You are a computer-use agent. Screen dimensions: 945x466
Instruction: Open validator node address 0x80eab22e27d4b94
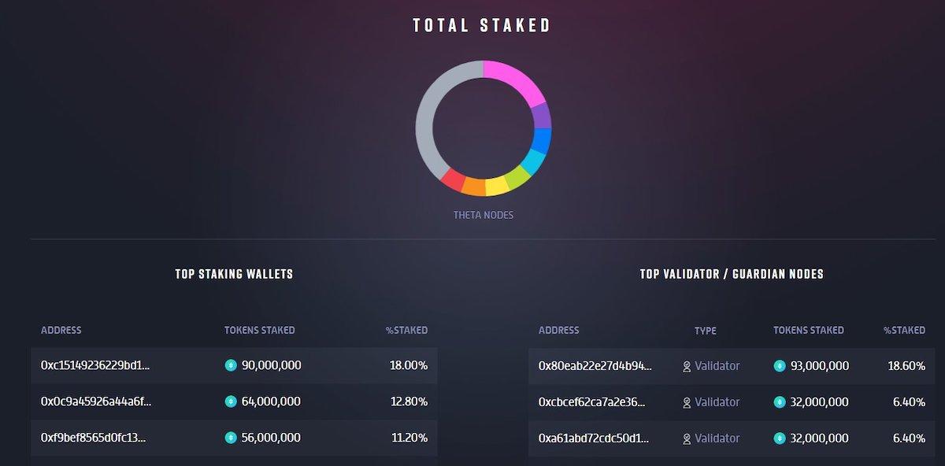(595, 365)
